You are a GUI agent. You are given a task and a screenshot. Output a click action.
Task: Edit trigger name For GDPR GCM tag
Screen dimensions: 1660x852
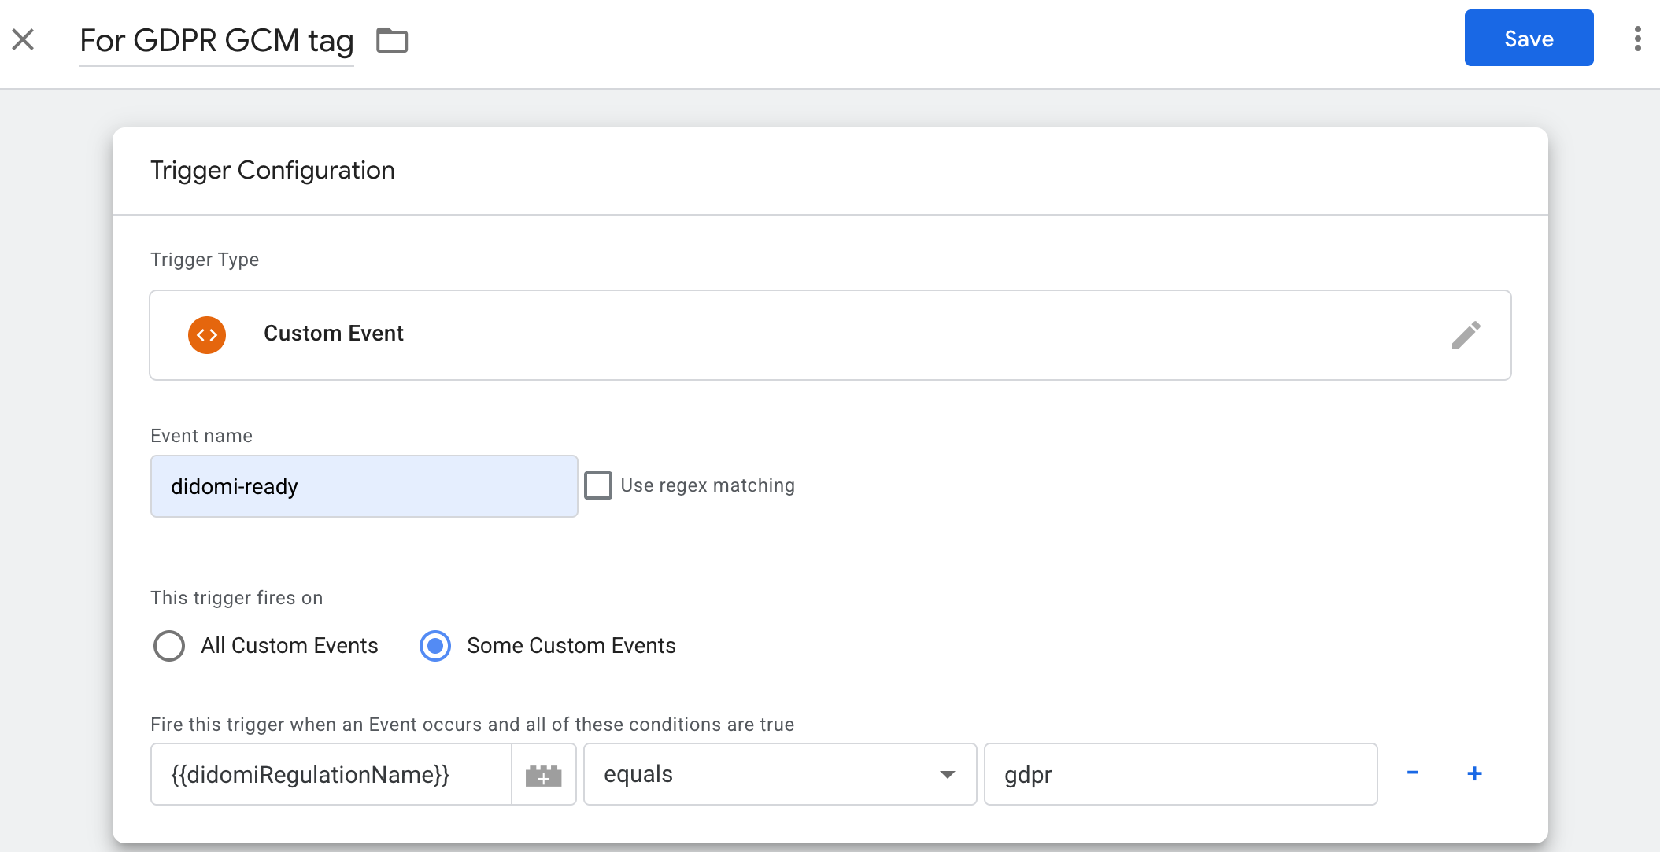[x=216, y=41]
